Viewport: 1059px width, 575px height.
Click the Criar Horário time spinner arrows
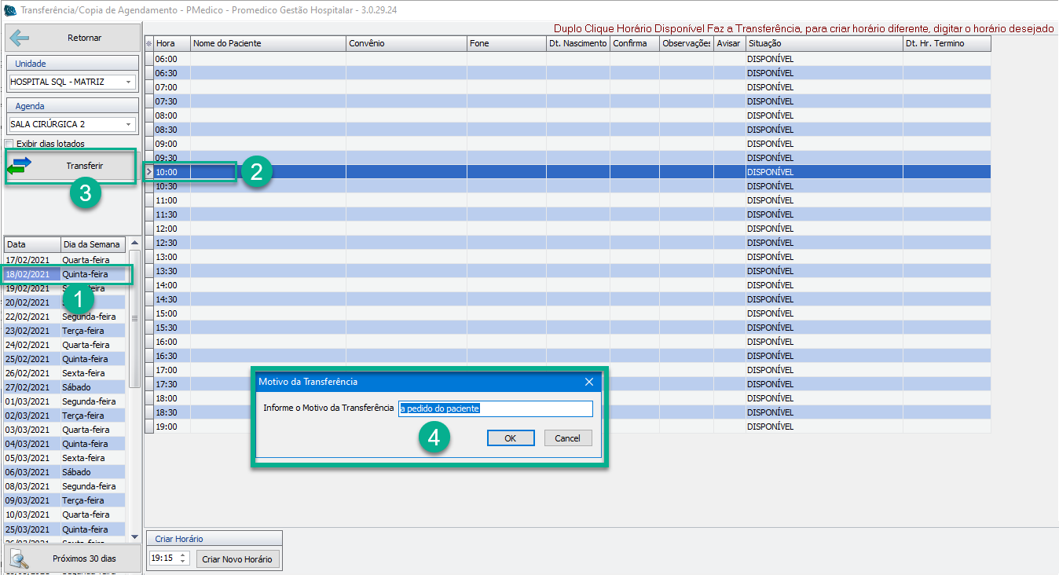click(x=183, y=559)
